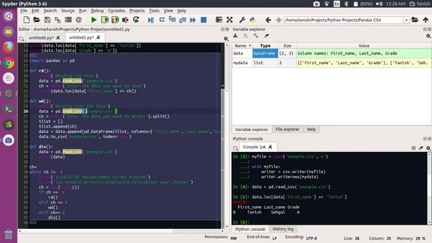Screen dimensions: 432x243
Task: Change to the parent directory
Action: pyautogui.click(x=426, y=20)
